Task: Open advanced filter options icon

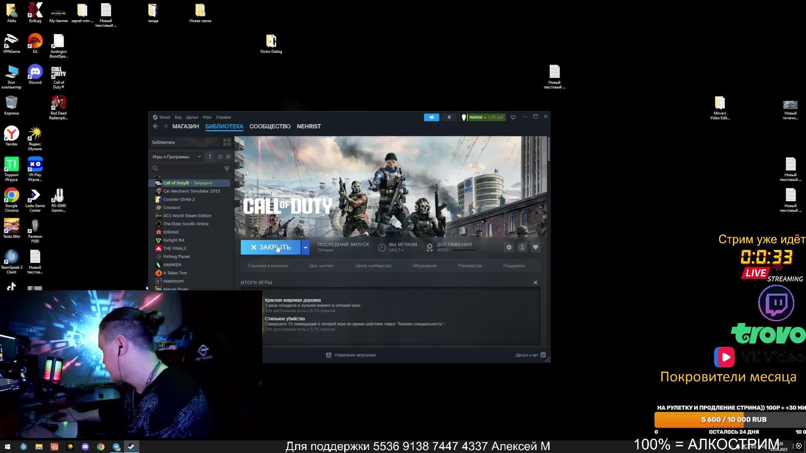Action: pos(227,169)
